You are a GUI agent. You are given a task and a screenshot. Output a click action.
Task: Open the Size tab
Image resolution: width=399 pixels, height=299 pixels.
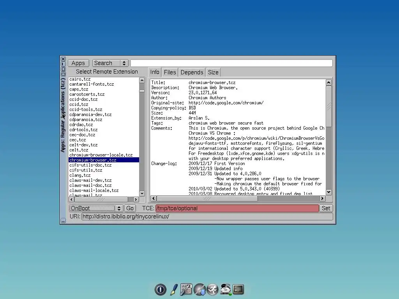coord(213,72)
